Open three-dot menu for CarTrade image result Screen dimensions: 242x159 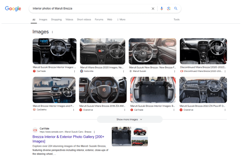pyautogui.click(x=74, y=71)
